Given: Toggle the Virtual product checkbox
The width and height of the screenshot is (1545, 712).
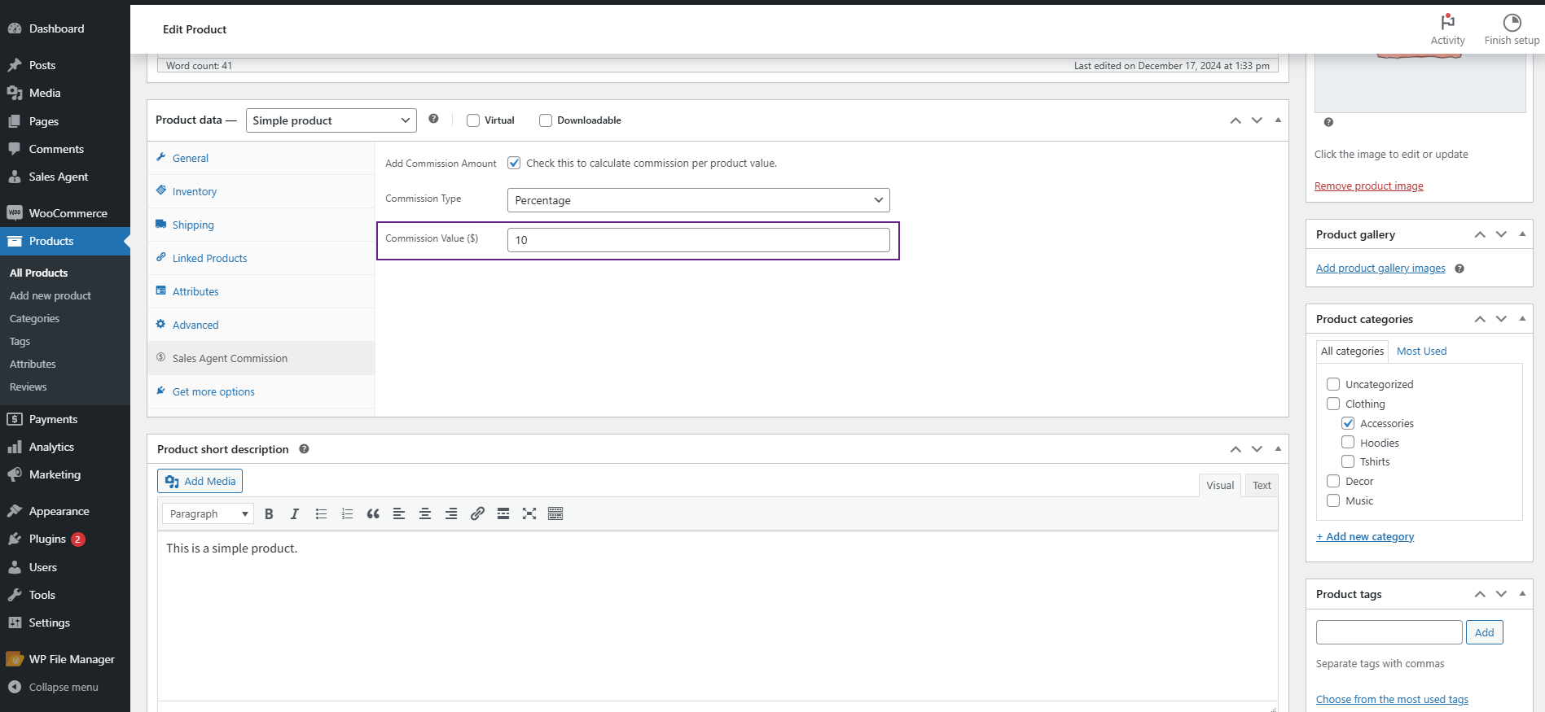Looking at the screenshot, I should [x=473, y=120].
